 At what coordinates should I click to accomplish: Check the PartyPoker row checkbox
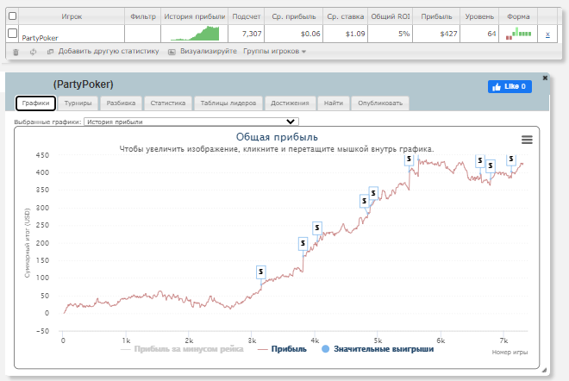pos(12,33)
